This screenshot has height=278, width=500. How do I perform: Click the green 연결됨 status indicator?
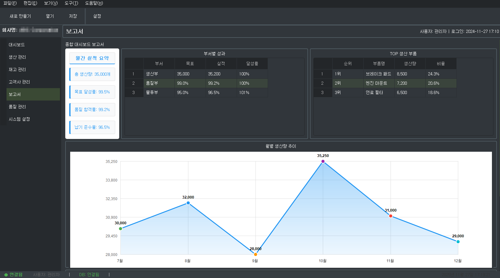tap(13, 275)
